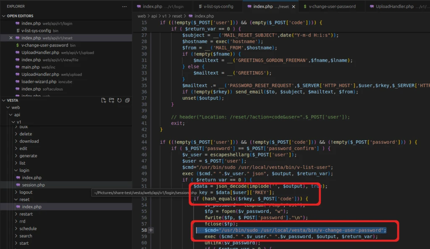Switch to the v-change-user-password tab
The width and height of the screenshot is (430, 249).
(331, 6)
